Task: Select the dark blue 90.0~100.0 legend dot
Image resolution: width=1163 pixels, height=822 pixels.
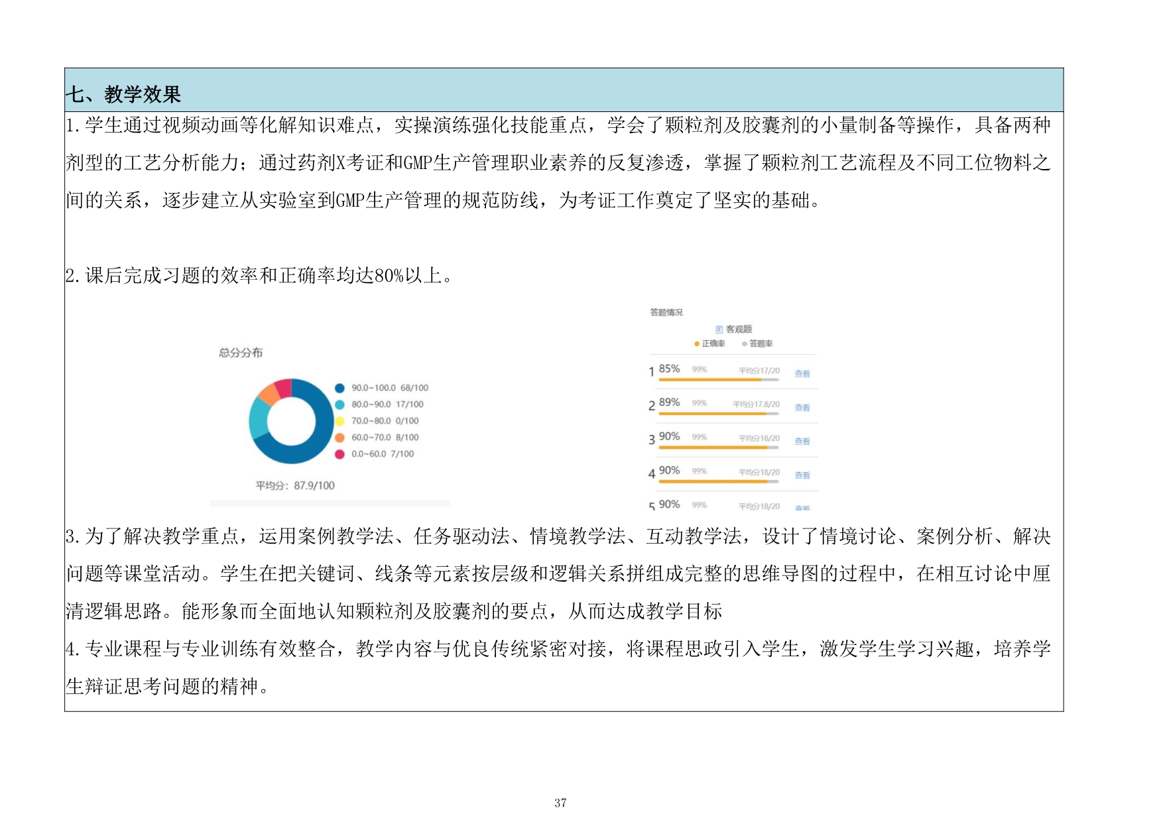Action: pos(339,388)
